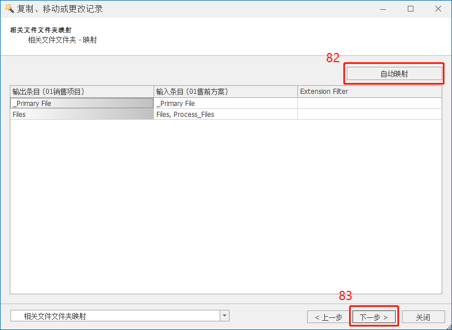The width and height of the screenshot is (452, 330).
Task: Click the wand icon in the title bar
Action: pyautogui.click(x=9, y=9)
